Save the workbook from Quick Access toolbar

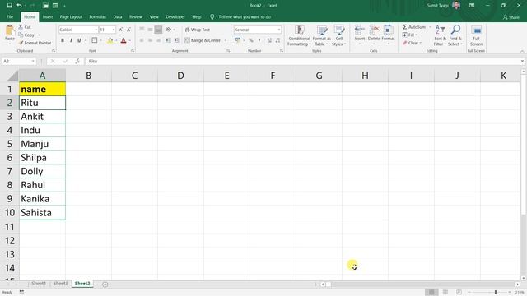click(x=9, y=6)
